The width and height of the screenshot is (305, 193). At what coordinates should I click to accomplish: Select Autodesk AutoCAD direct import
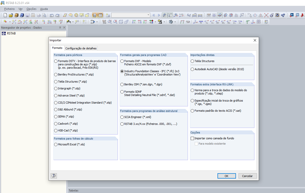(x=192, y=69)
